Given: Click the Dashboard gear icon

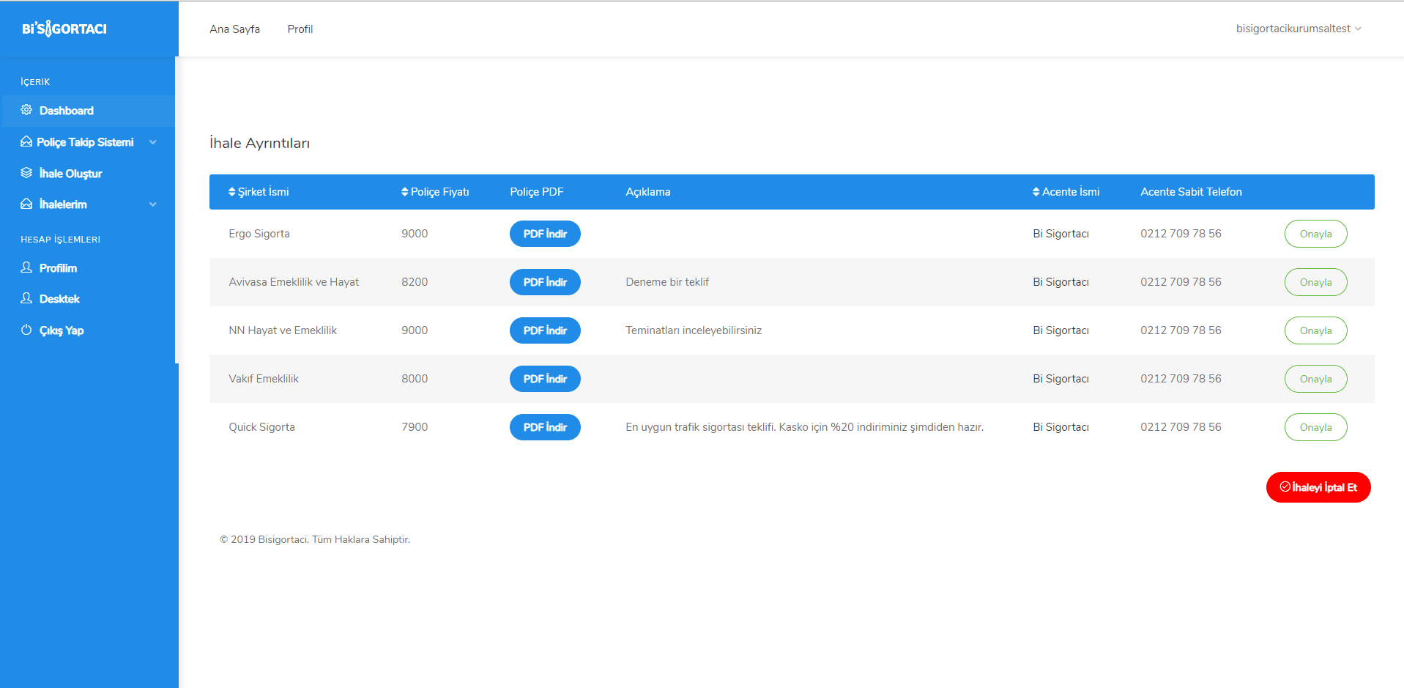Looking at the screenshot, I should pyautogui.click(x=26, y=110).
